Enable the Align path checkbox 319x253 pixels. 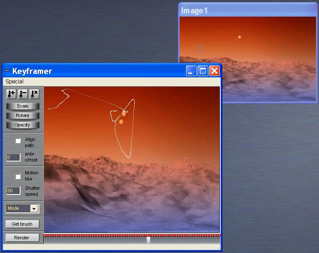18,141
